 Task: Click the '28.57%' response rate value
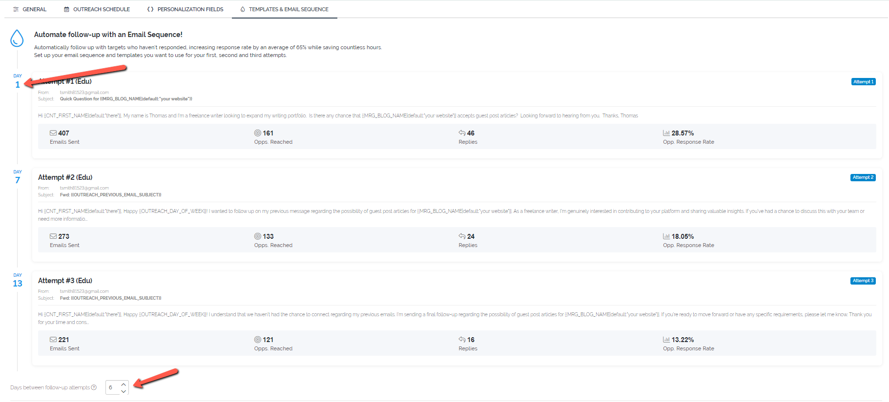tap(682, 133)
